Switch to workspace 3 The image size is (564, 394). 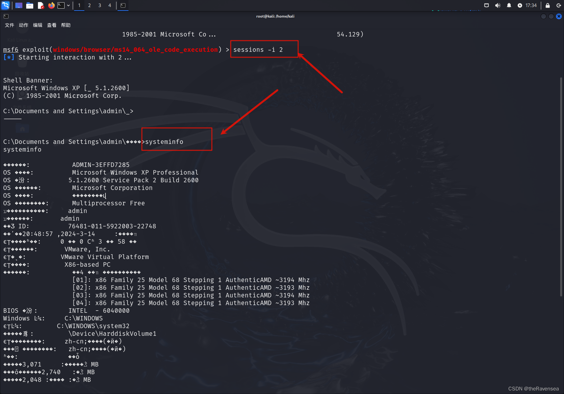(100, 5)
